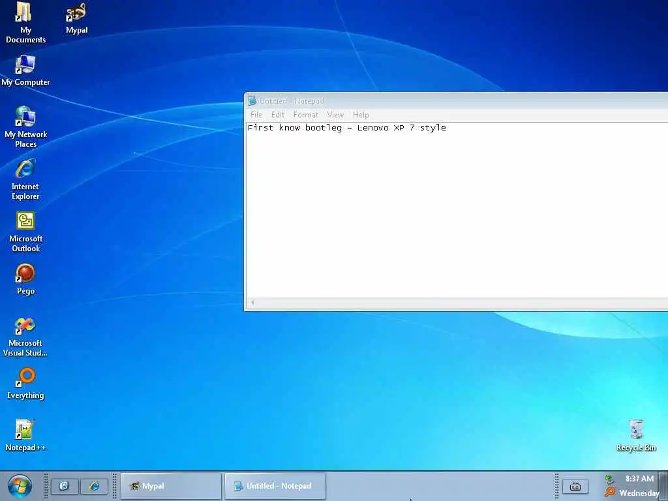Click the Wednesday day label in tray
Image resolution: width=668 pixels, height=501 pixels.
pos(639,493)
